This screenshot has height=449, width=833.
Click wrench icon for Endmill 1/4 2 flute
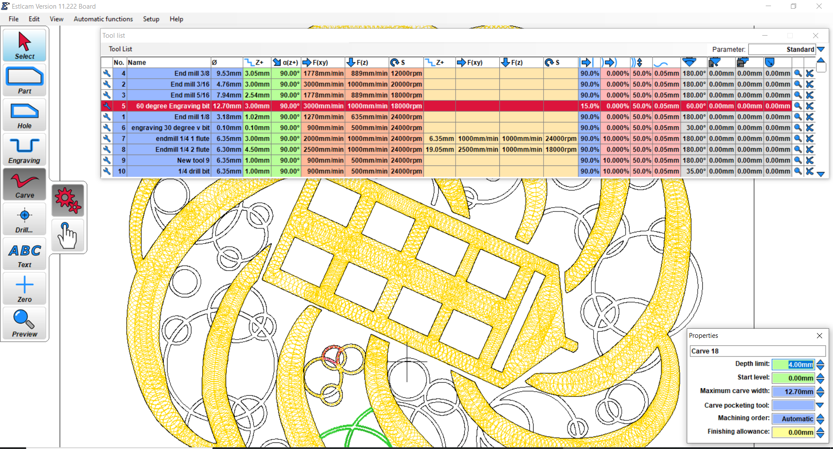pos(107,149)
